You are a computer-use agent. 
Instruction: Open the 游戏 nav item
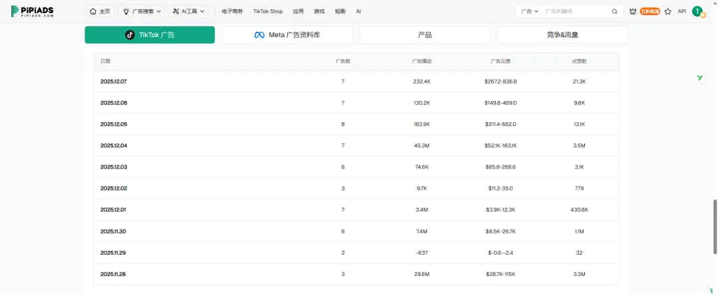319,11
